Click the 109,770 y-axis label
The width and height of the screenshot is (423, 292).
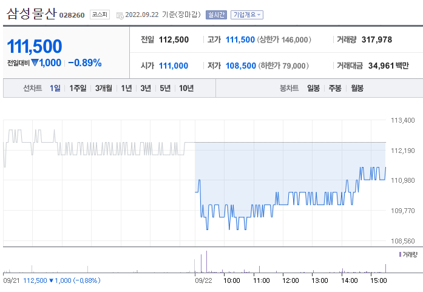[x=403, y=211]
